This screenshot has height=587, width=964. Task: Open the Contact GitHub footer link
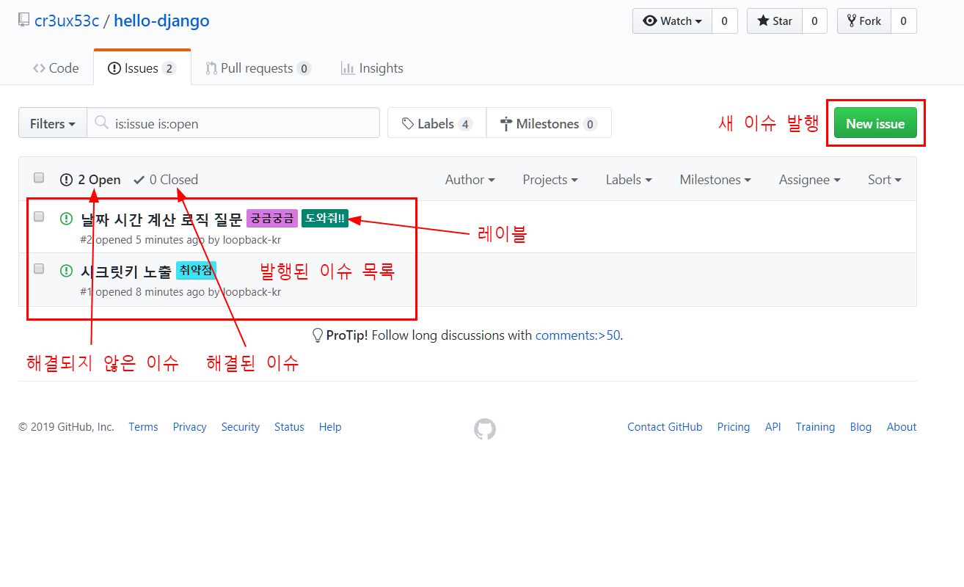[665, 427]
